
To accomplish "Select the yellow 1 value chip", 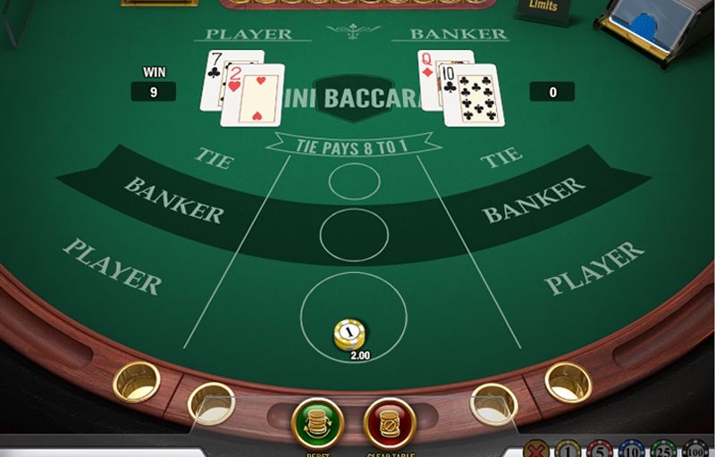I will (568, 449).
